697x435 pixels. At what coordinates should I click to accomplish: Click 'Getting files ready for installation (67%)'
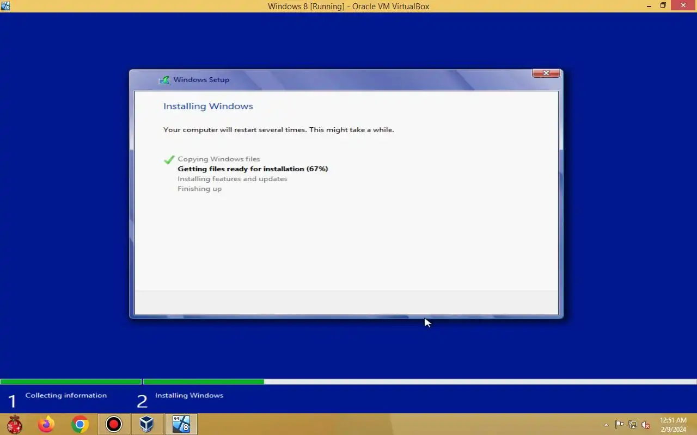(x=253, y=169)
